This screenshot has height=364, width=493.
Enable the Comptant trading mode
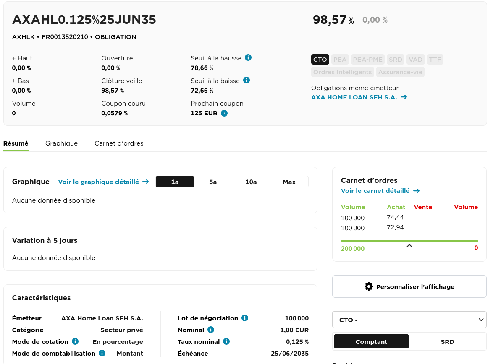tap(371, 341)
